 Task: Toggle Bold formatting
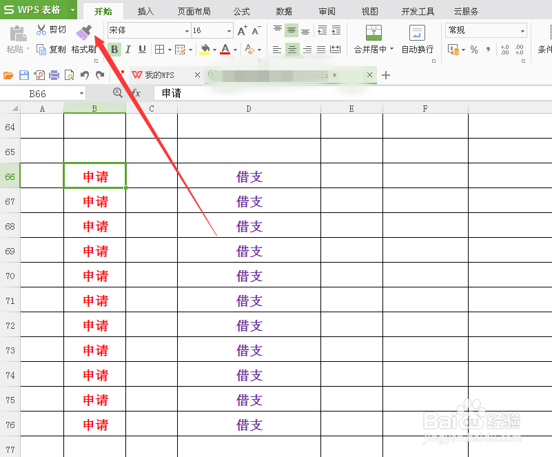tap(114, 50)
